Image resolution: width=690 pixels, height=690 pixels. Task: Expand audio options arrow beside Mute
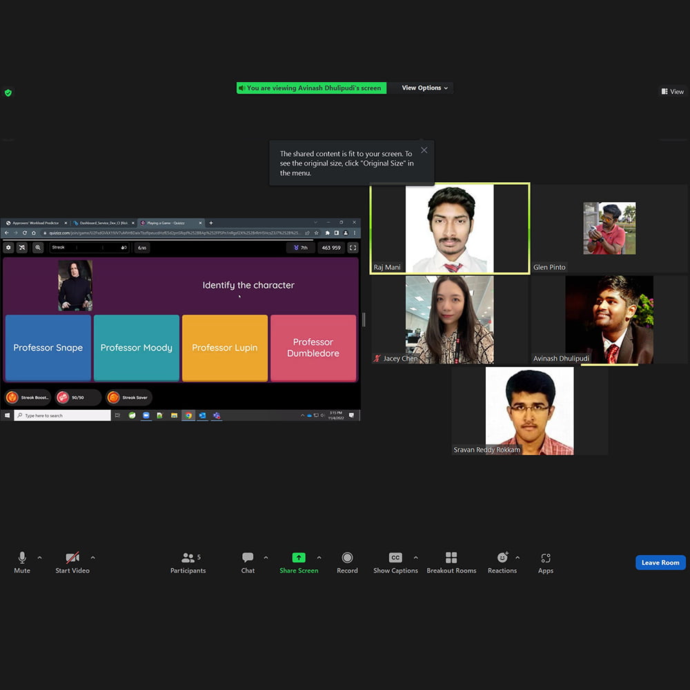point(39,558)
